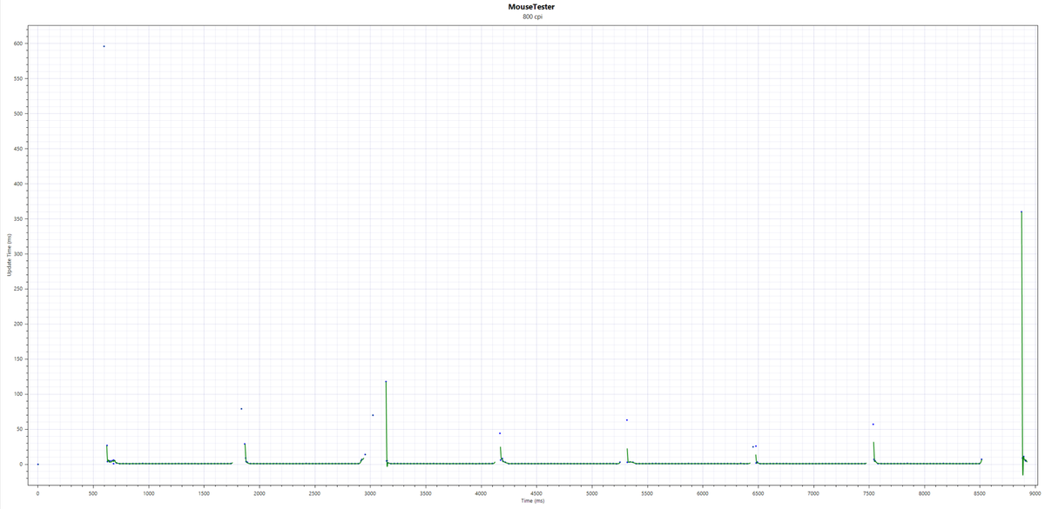Click the 300 tick label on the vertical axis
Viewport: 1045px width, 509px height.
[18, 254]
